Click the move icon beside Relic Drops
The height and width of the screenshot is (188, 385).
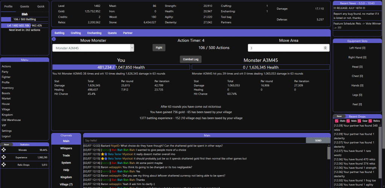4,165
